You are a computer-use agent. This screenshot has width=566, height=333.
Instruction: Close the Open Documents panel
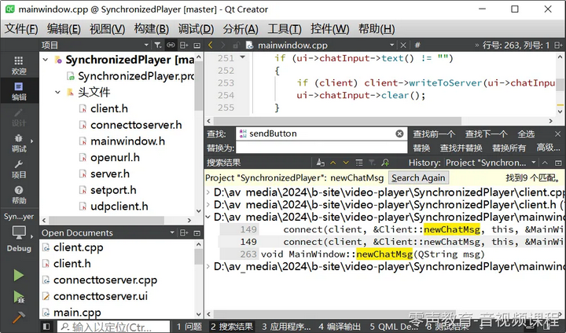[197, 232]
